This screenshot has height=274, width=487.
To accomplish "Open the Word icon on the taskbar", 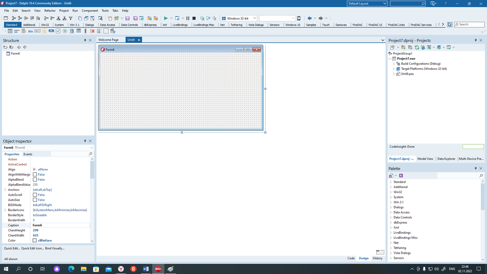I will pyautogui.click(x=146, y=269).
